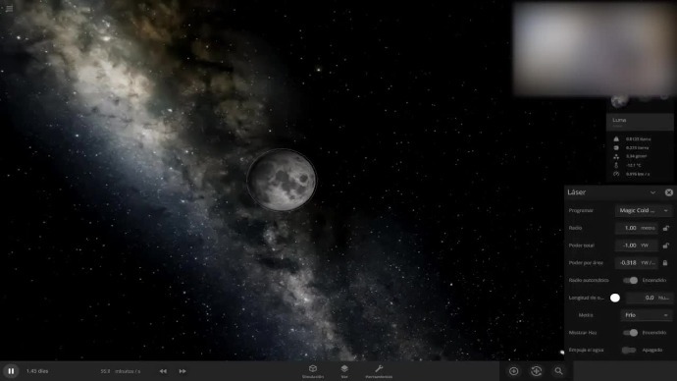Edit the Poder total value field
Image resolution: width=677 pixels, height=381 pixels.
636,245
